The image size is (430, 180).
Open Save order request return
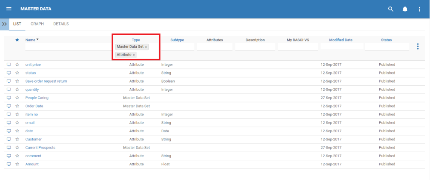pos(46,81)
